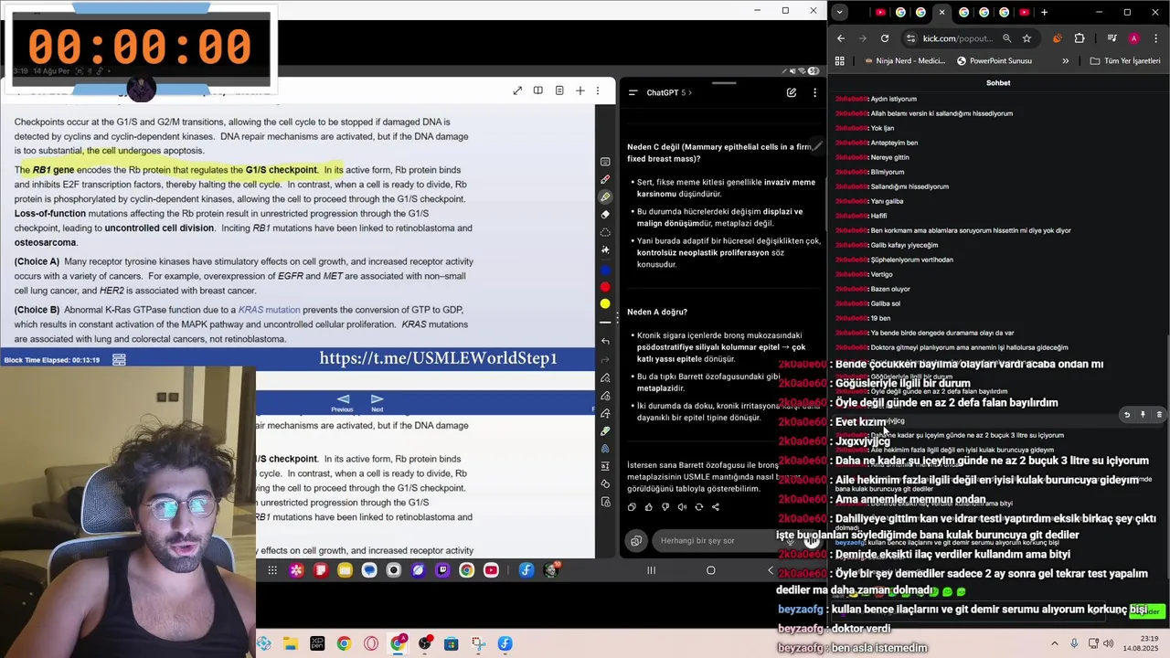
Task: Choose the eraser tool
Action: click(x=605, y=215)
